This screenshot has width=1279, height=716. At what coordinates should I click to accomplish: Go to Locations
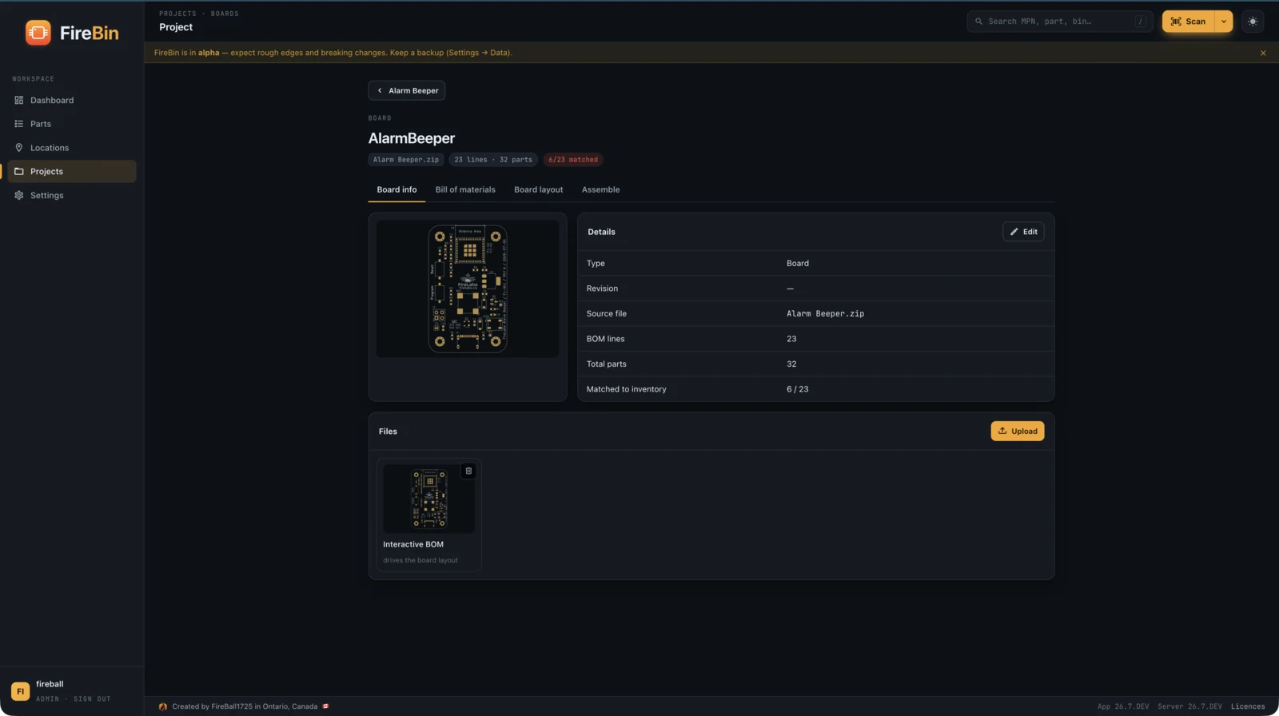(72, 148)
